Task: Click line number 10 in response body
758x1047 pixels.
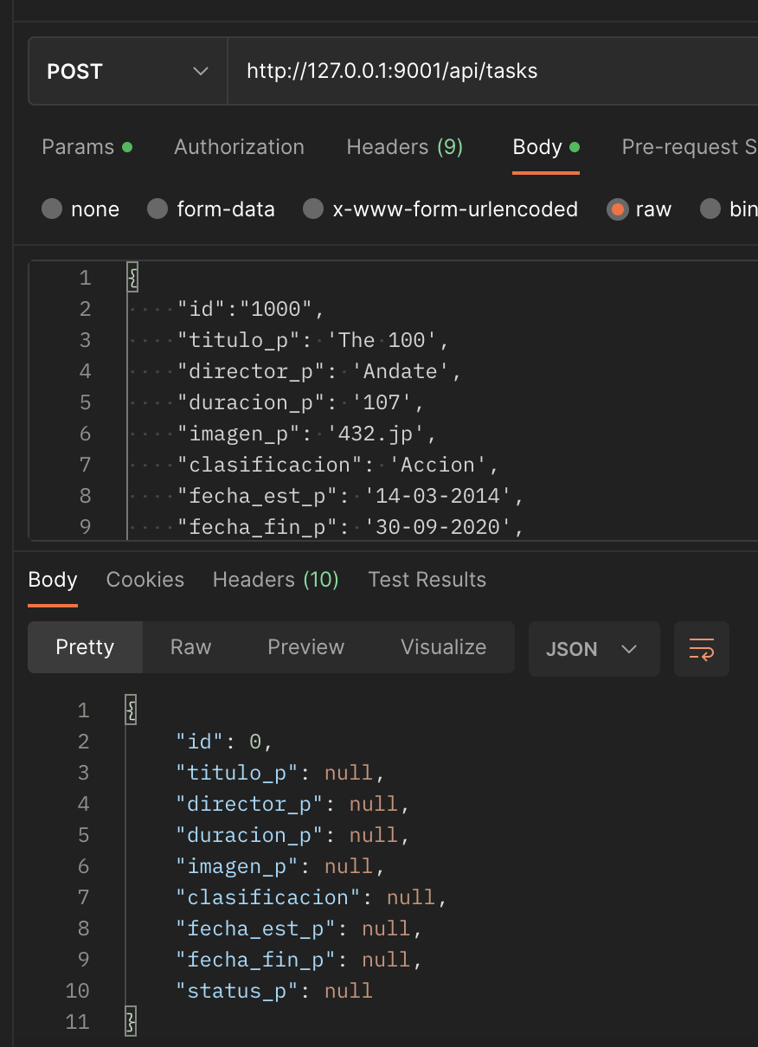Action: pos(77,990)
